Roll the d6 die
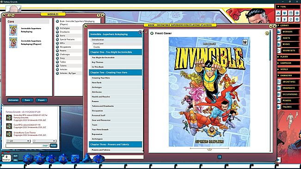This screenshot has width=301, height=169. coord(75,159)
